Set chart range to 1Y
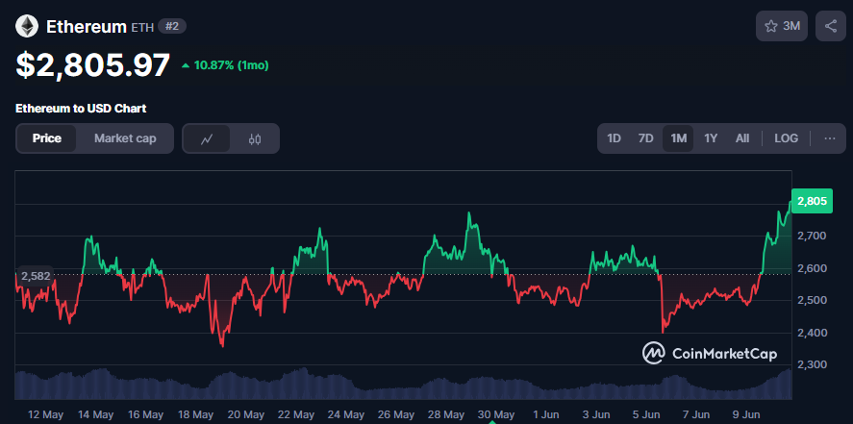Viewport: 853px width, 424px height. [x=711, y=138]
